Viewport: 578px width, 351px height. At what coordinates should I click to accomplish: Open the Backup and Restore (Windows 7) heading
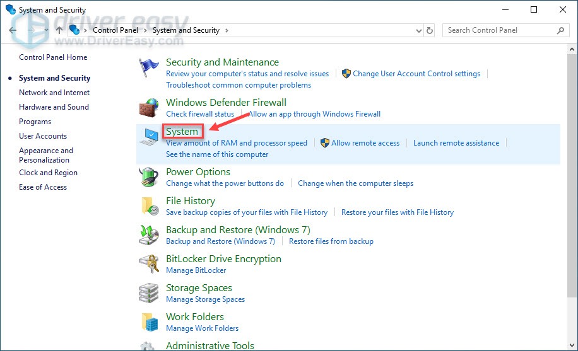coord(238,230)
